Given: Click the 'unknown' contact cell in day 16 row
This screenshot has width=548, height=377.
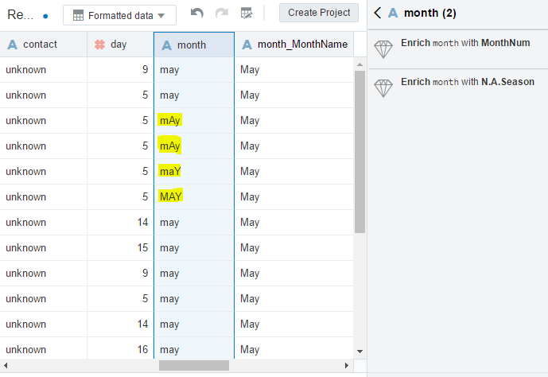Looking at the screenshot, I should pos(43,349).
